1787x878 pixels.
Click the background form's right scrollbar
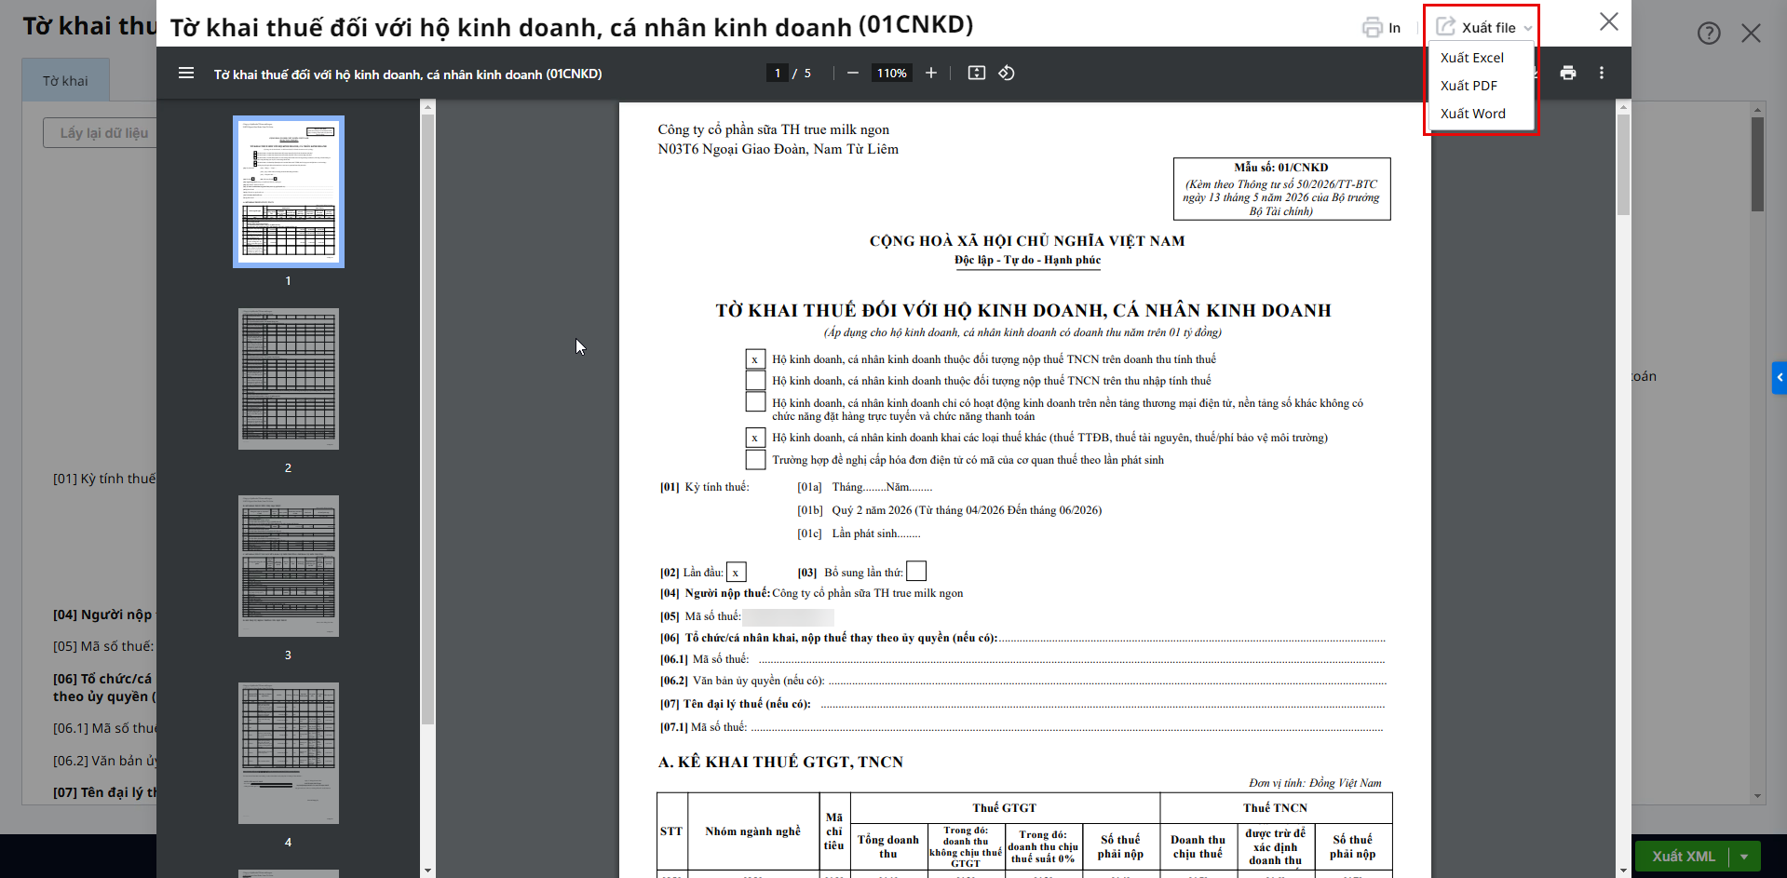pos(1757,164)
